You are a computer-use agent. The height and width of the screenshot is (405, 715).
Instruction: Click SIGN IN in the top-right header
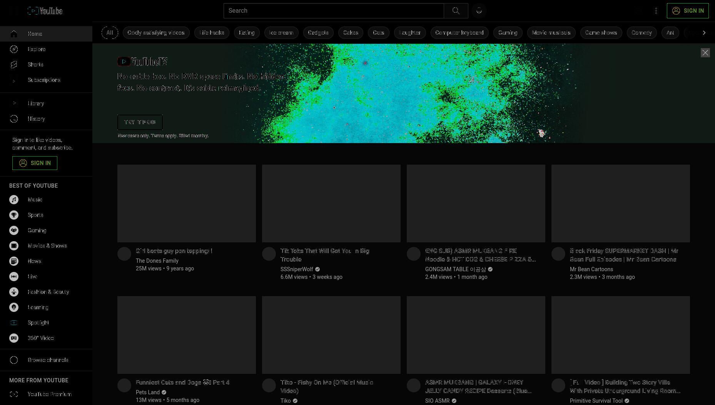[688, 11]
